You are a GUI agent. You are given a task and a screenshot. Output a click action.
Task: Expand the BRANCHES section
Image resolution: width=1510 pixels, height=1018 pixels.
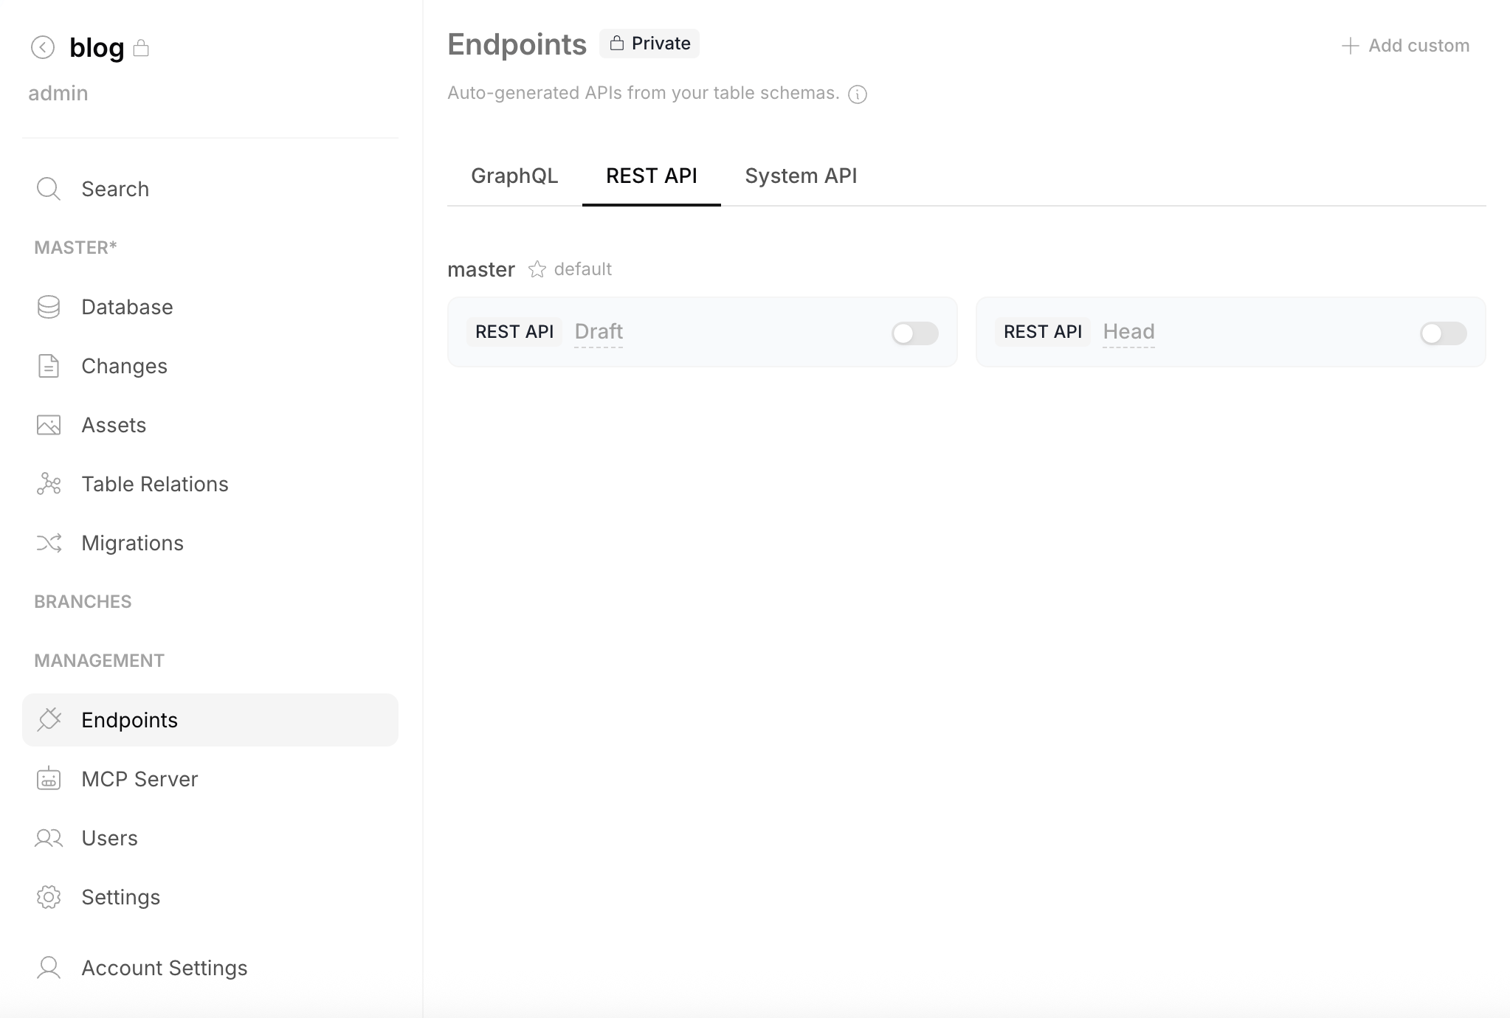pos(83,601)
